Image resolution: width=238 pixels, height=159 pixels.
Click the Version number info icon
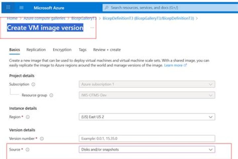pyautogui.click(x=42, y=139)
